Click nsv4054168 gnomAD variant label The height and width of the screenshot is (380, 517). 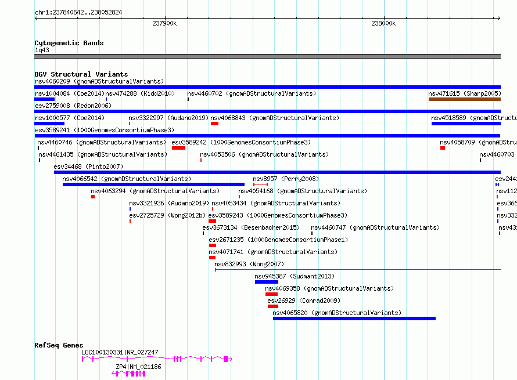(x=303, y=191)
